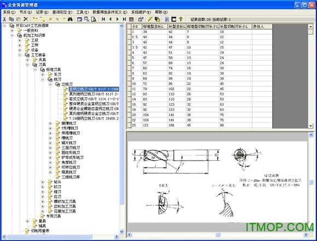Click data table scroll down arrow
This screenshot has width=317, height=241.
click(311, 126)
